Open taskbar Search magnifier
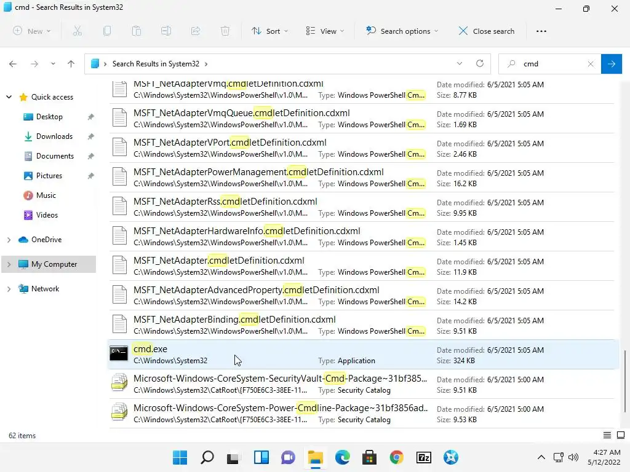Viewport: 630px width, 472px height. 207,457
